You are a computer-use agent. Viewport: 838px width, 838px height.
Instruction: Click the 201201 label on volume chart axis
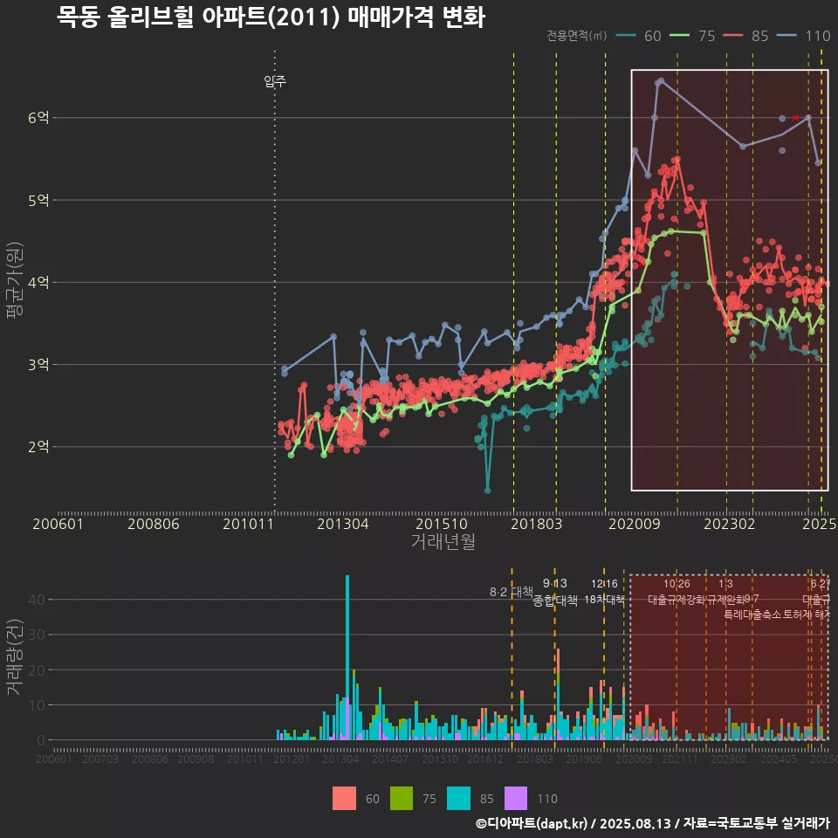pos(292,759)
